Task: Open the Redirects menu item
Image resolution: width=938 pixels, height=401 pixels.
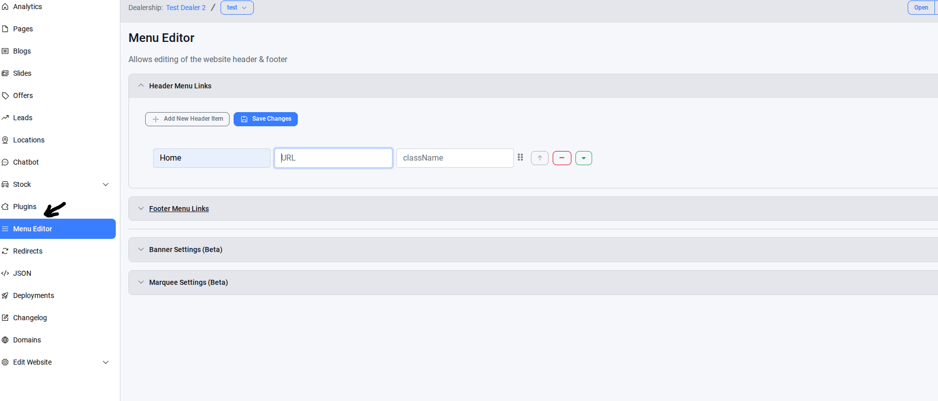Action: point(28,251)
